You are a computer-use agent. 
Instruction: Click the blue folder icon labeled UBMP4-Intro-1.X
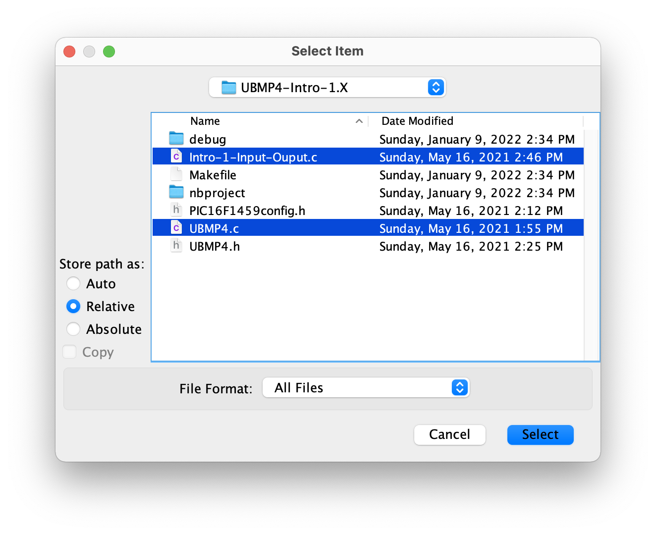pyautogui.click(x=228, y=87)
